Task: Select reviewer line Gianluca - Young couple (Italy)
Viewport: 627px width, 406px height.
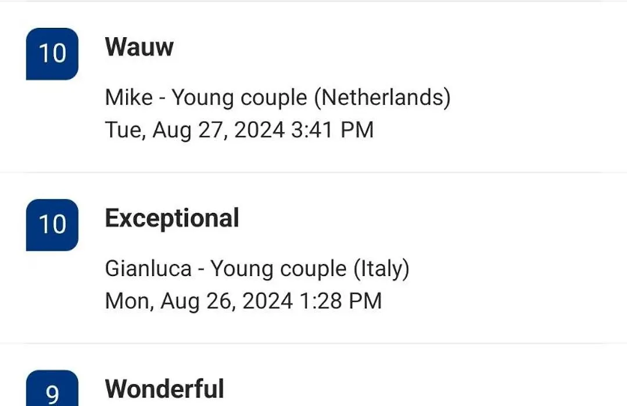Action: (x=257, y=269)
